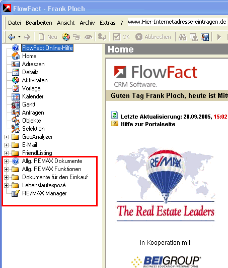Select the FriendListing tree label
Screen dimensions: 228x268
click(x=37, y=153)
